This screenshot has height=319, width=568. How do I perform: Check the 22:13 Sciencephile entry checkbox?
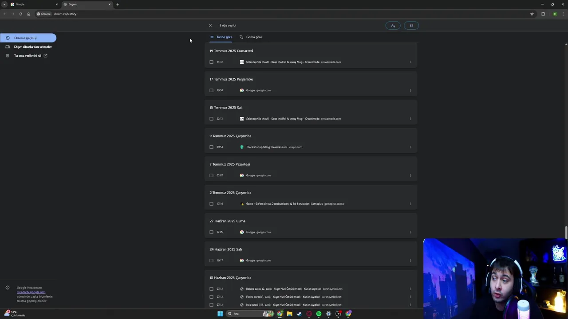(211, 119)
